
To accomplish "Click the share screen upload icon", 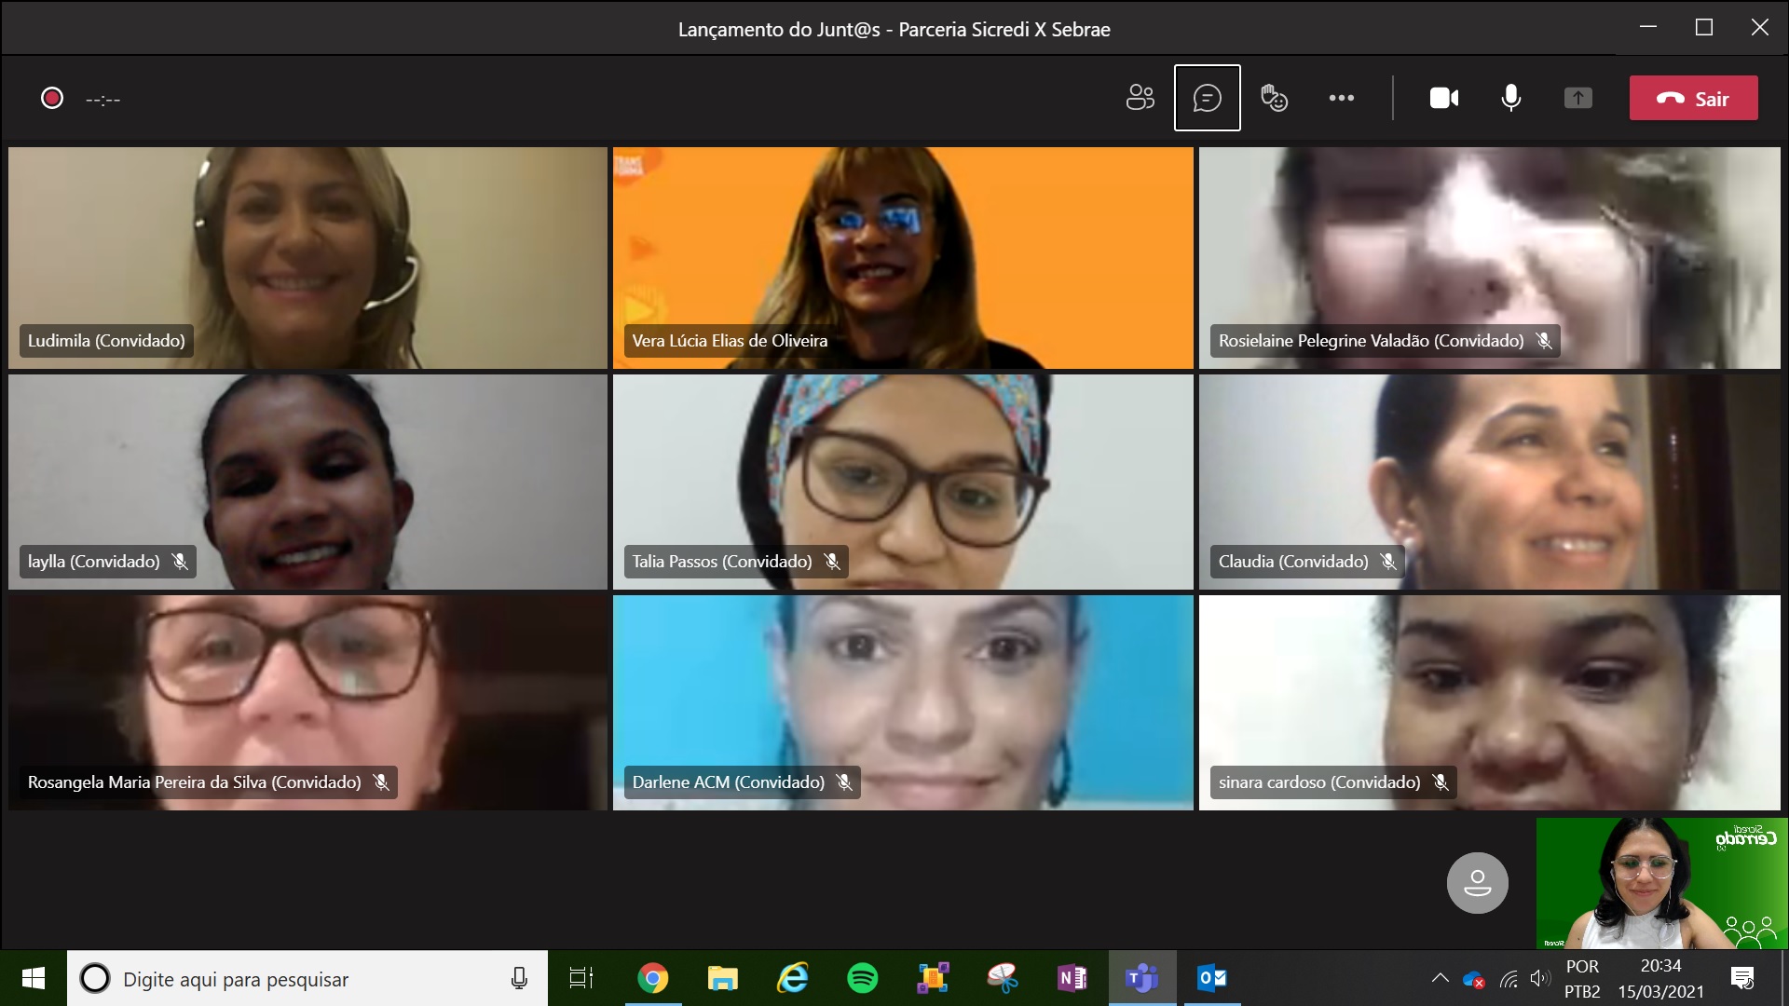I will [1577, 97].
